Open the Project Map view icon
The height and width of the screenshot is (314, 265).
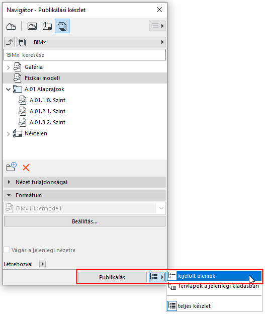click(11, 26)
